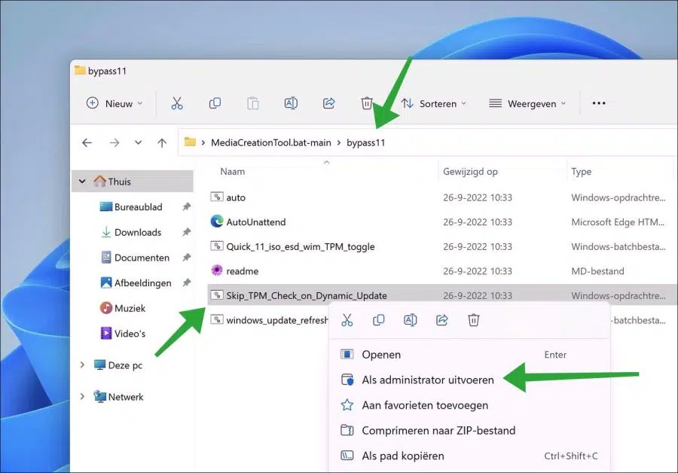
Task: Select Deze pc in the sidebar
Action: coord(118,365)
